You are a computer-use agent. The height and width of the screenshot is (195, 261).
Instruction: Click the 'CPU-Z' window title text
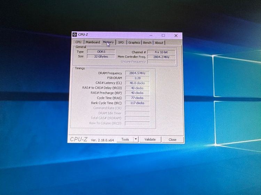(x=83, y=34)
